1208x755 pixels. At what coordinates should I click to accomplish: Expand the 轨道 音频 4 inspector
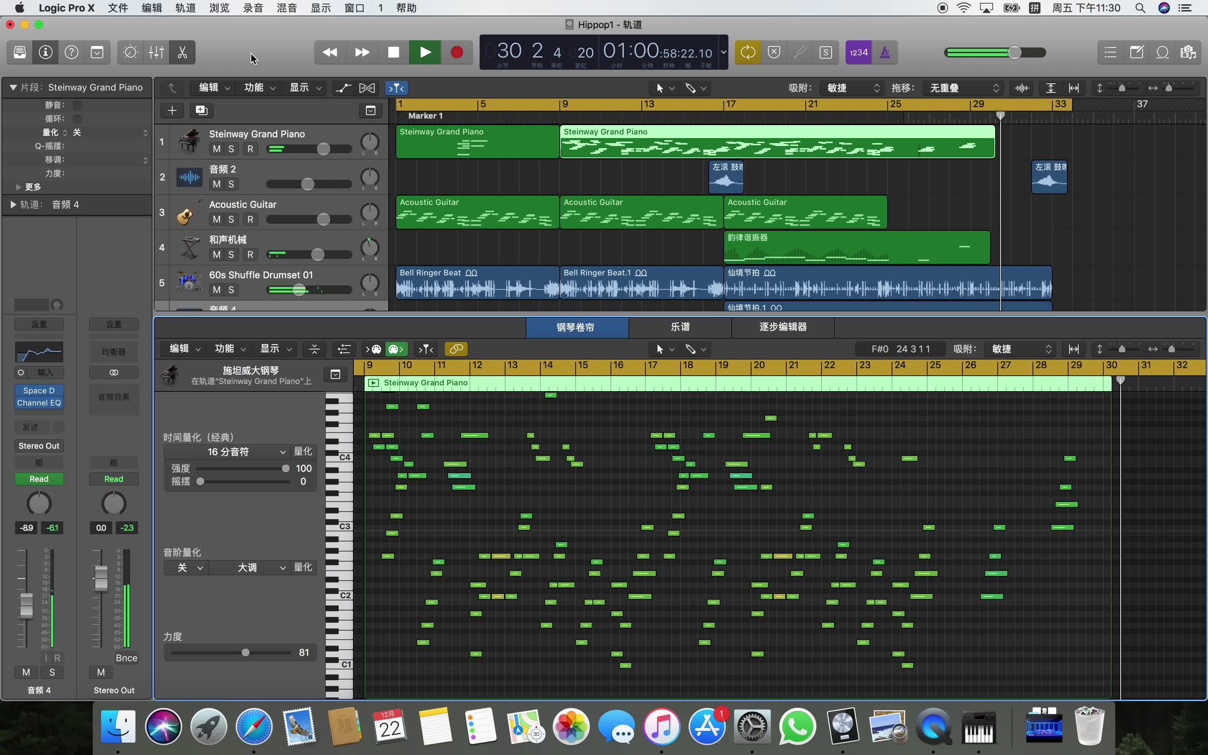13,204
